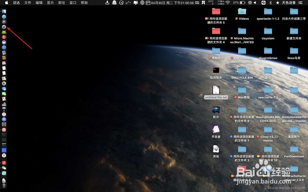The image size is (308, 192).
Task: Open Vivaldi browser in the Dock
Action: pyautogui.click(x=4, y=130)
